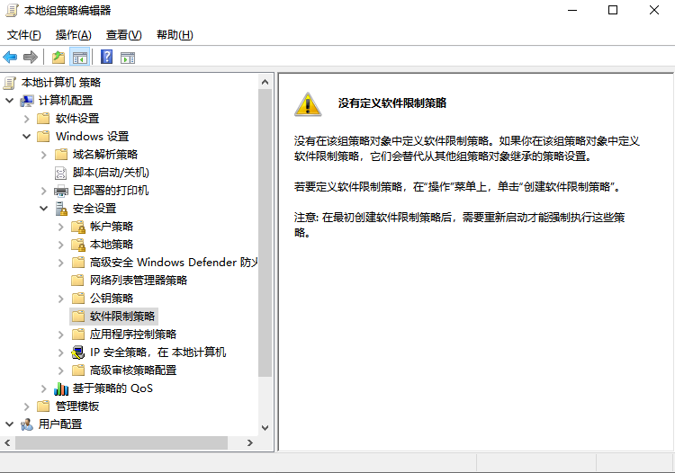Click the 域名解析策略 folder icon
Image resolution: width=675 pixels, height=473 pixels.
[60, 155]
